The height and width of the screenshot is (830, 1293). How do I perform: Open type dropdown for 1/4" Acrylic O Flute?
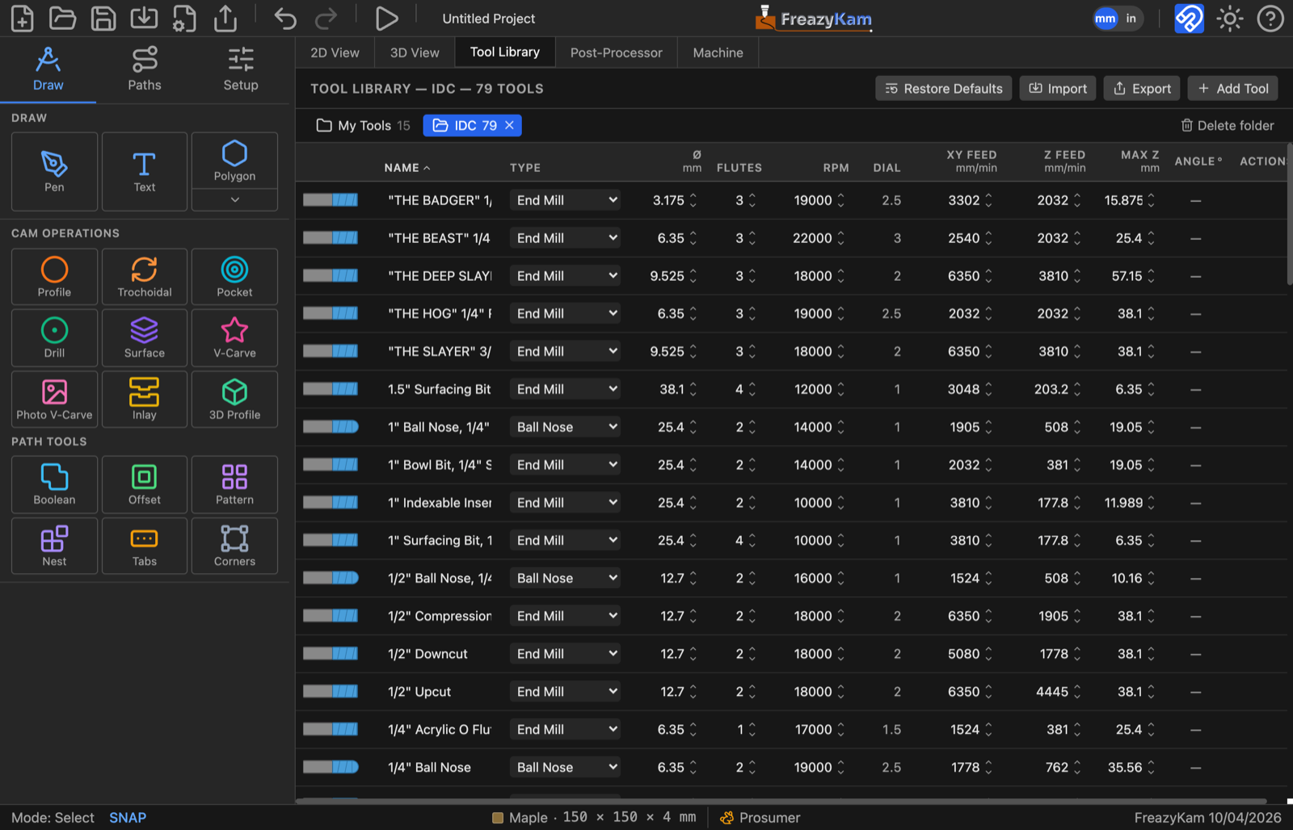tap(565, 729)
